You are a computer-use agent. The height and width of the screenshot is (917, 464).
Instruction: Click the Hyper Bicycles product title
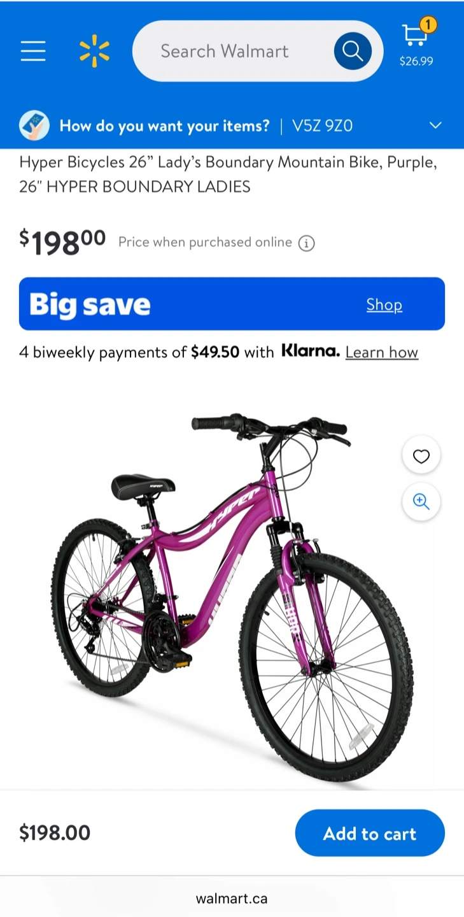228,174
